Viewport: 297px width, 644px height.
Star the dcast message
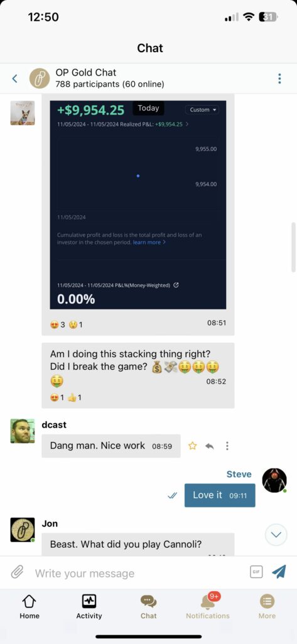(192, 446)
